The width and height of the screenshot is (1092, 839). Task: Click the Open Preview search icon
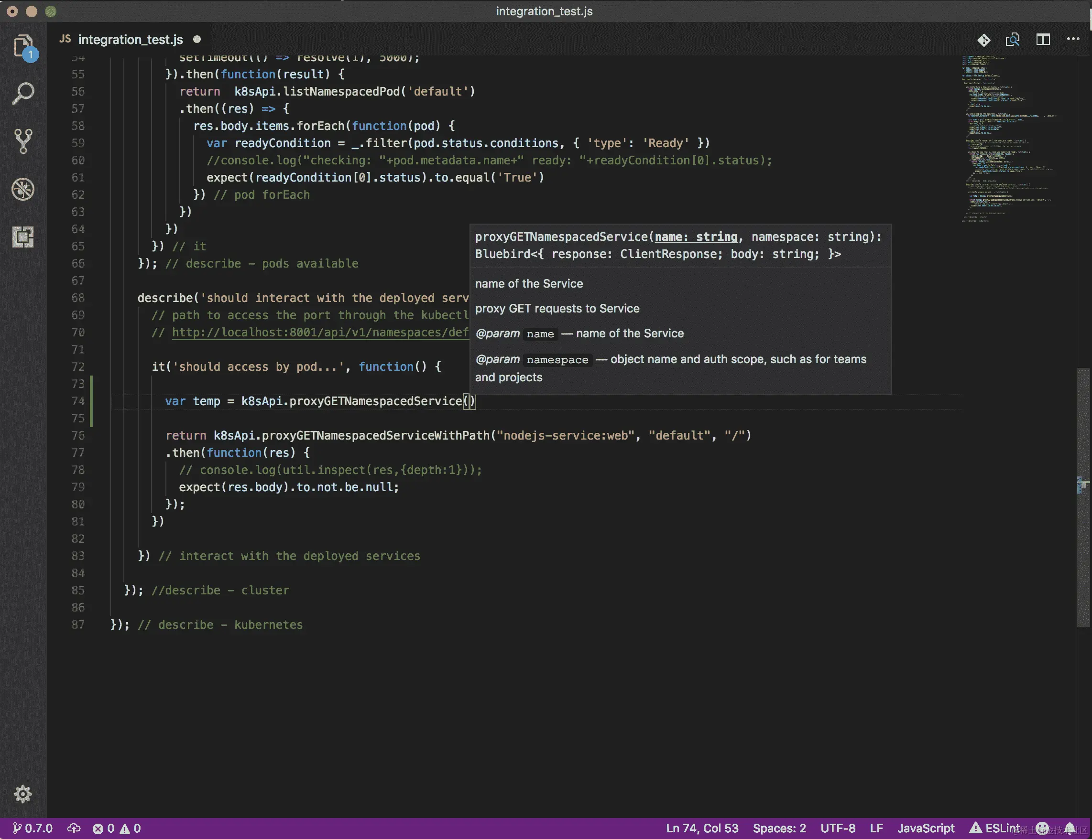pyautogui.click(x=1013, y=40)
